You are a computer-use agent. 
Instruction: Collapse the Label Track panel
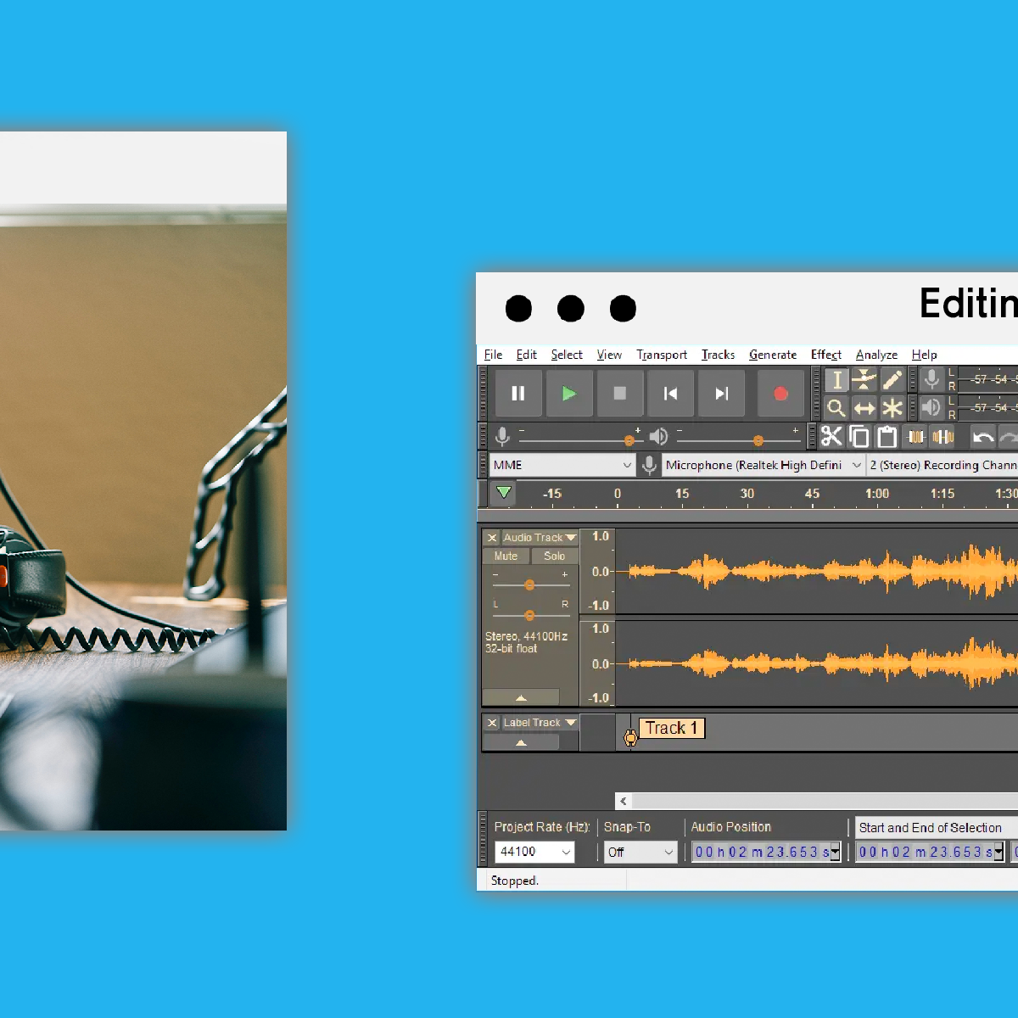pyautogui.click(x=521, y=742)
